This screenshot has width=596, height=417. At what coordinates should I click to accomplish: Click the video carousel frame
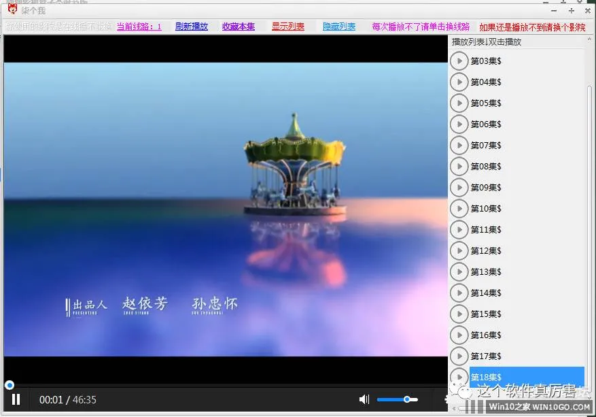226,210
